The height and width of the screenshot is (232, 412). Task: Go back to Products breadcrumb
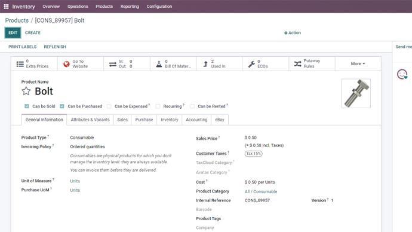pos(17,20)
